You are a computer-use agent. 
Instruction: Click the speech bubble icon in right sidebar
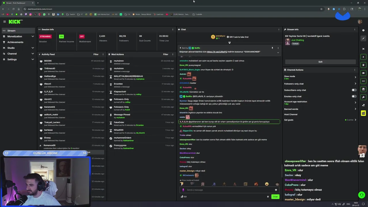(363, 73)
